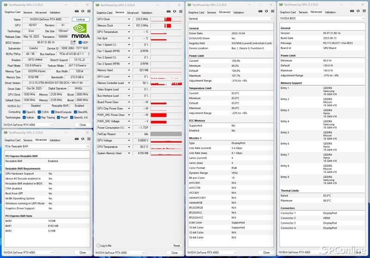
Task: Open the Memory Used sensor dropdown
Action: [129, 70]
